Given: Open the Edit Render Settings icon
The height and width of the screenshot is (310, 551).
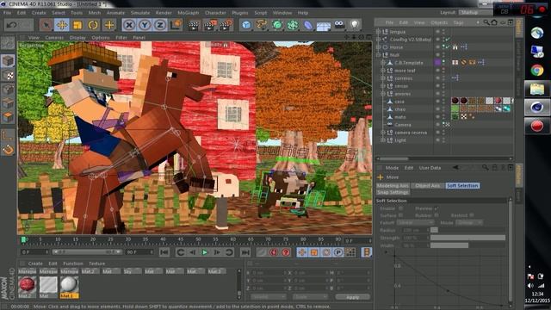Looking at the screenshot, I should 226,25.
